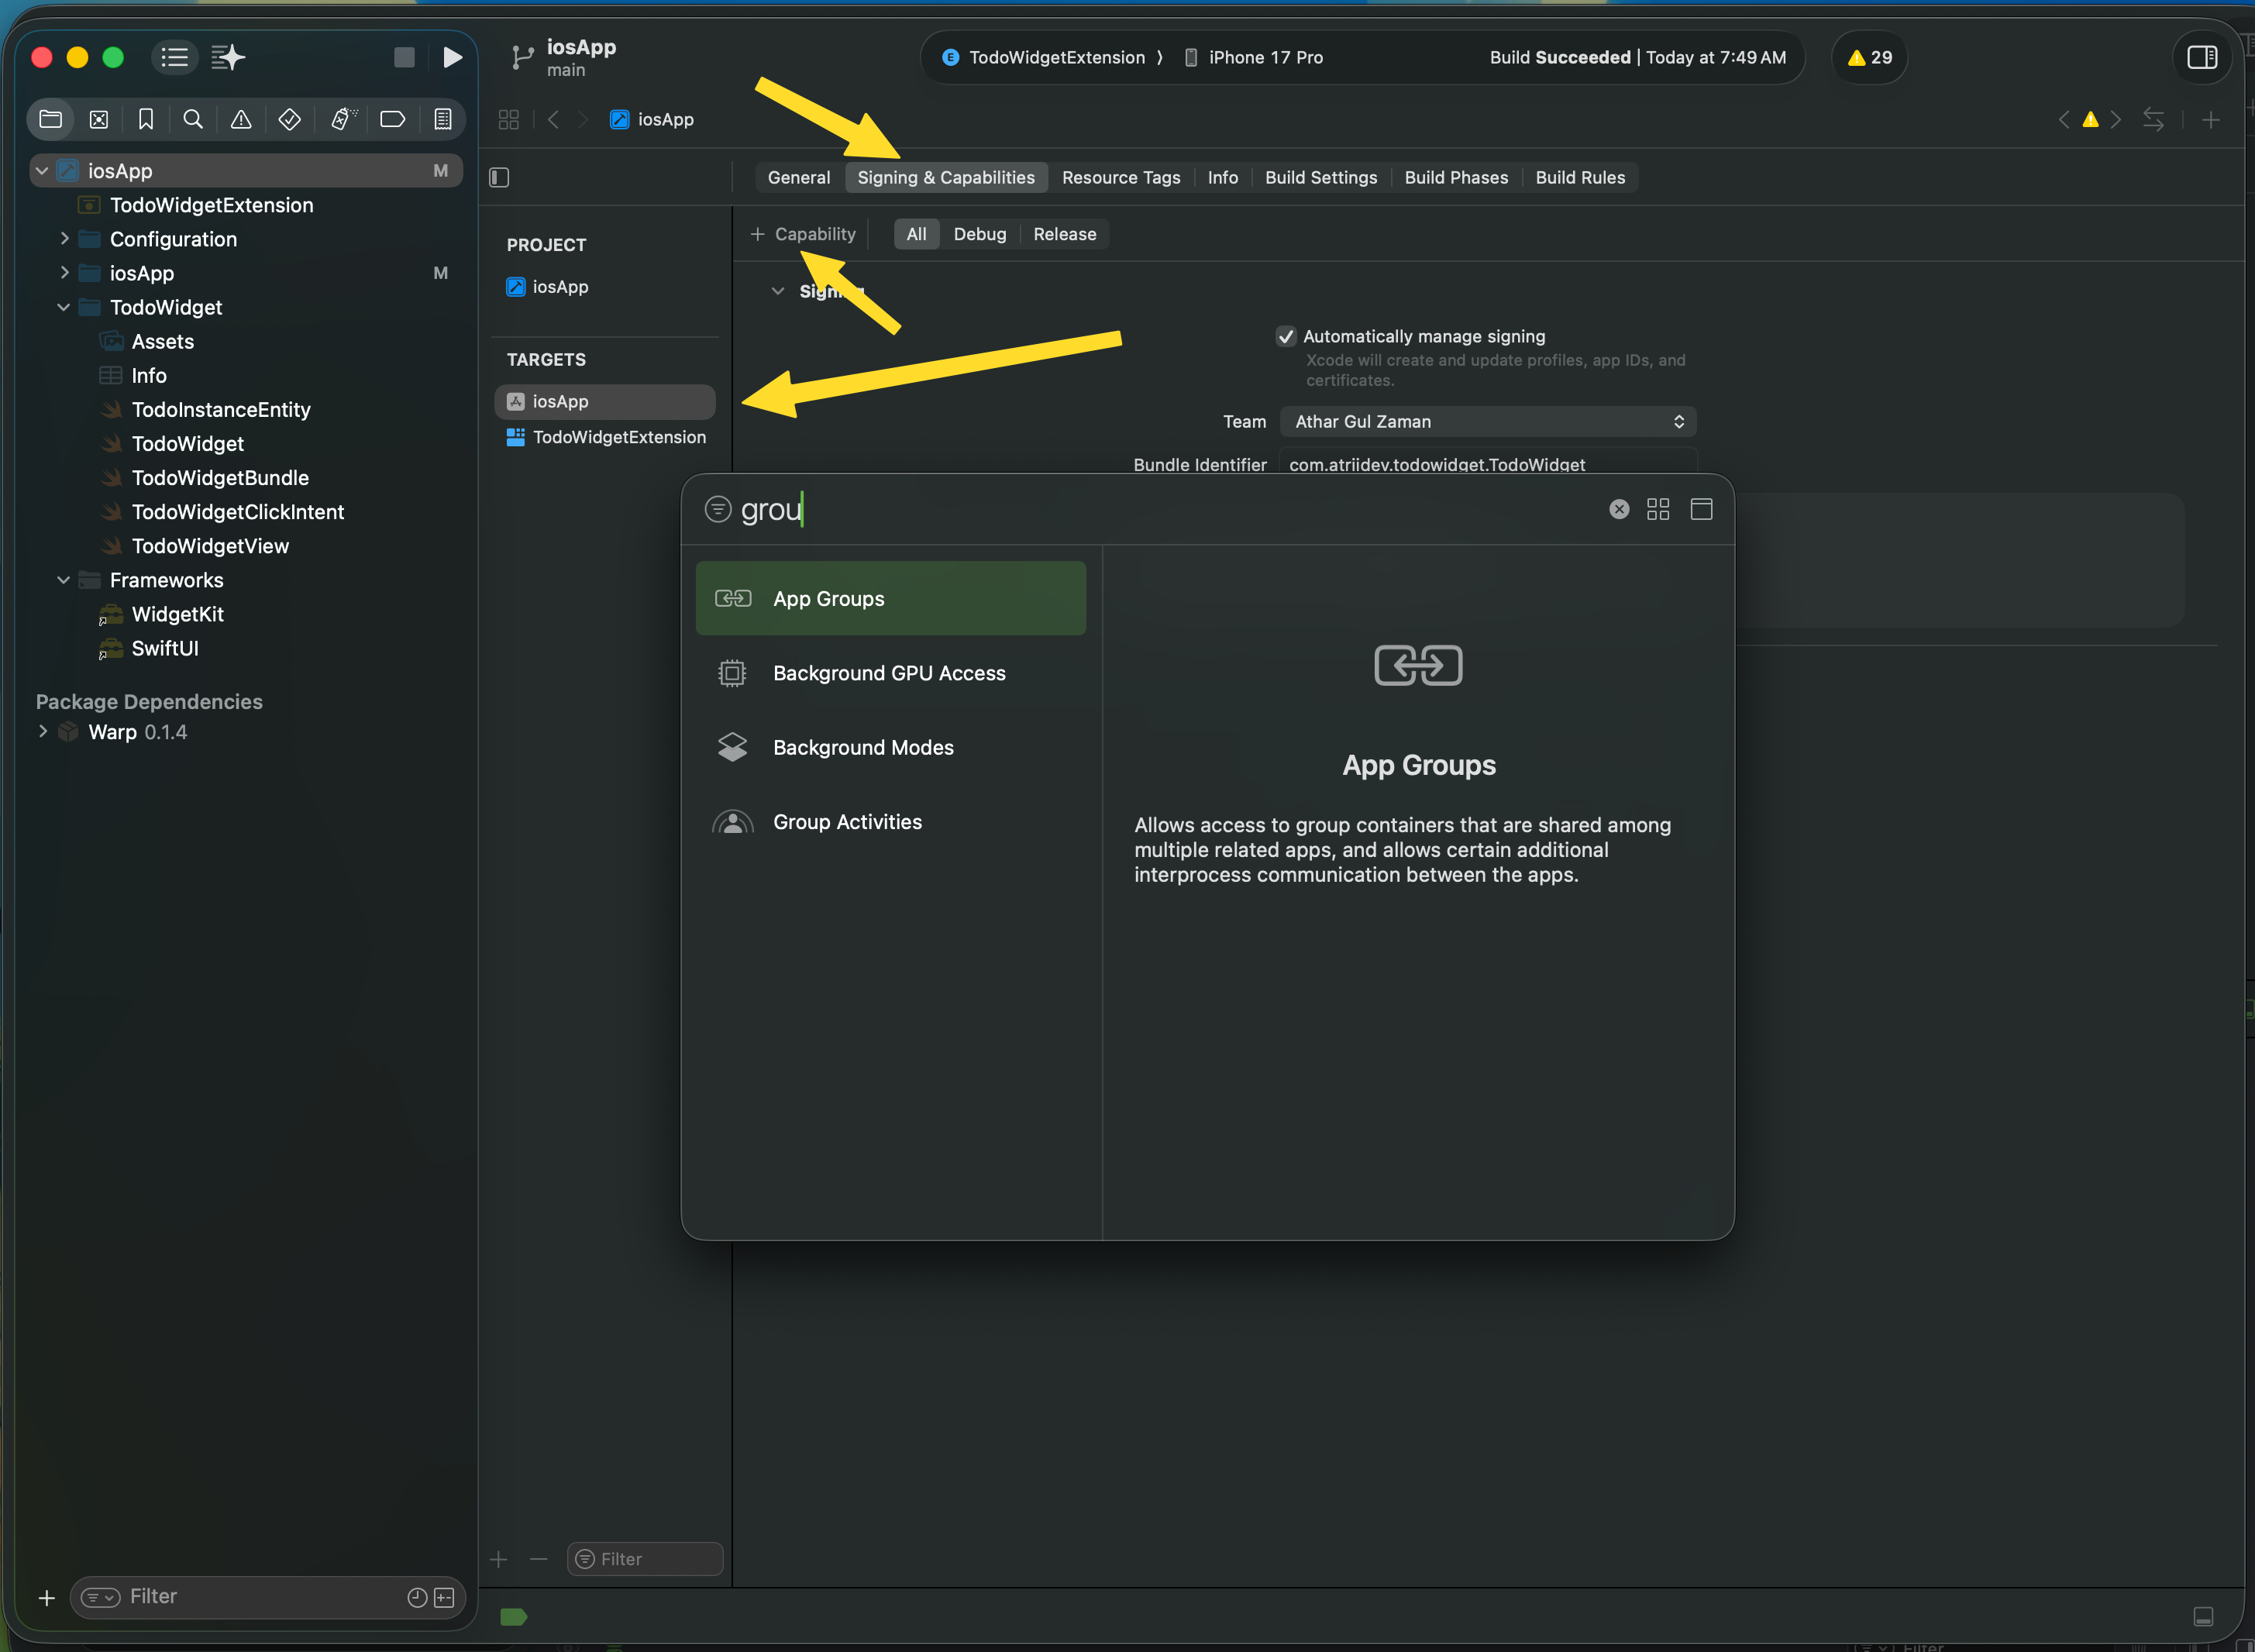Select the Background GPU Access capability
2255x1652 pixels.
pyautogui.click(x=890, y=673)
